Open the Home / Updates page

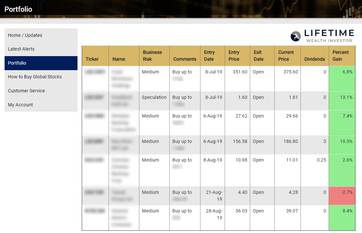[41, 35]
